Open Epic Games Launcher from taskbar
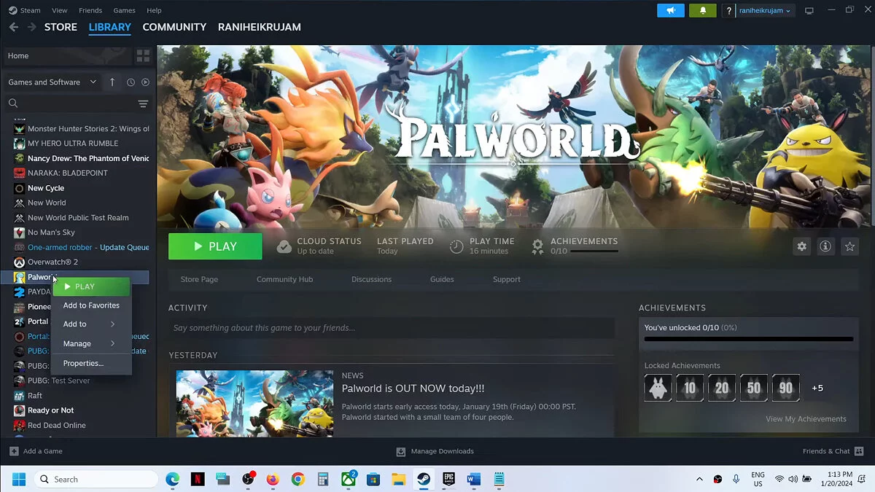 (x=448, y=479)
